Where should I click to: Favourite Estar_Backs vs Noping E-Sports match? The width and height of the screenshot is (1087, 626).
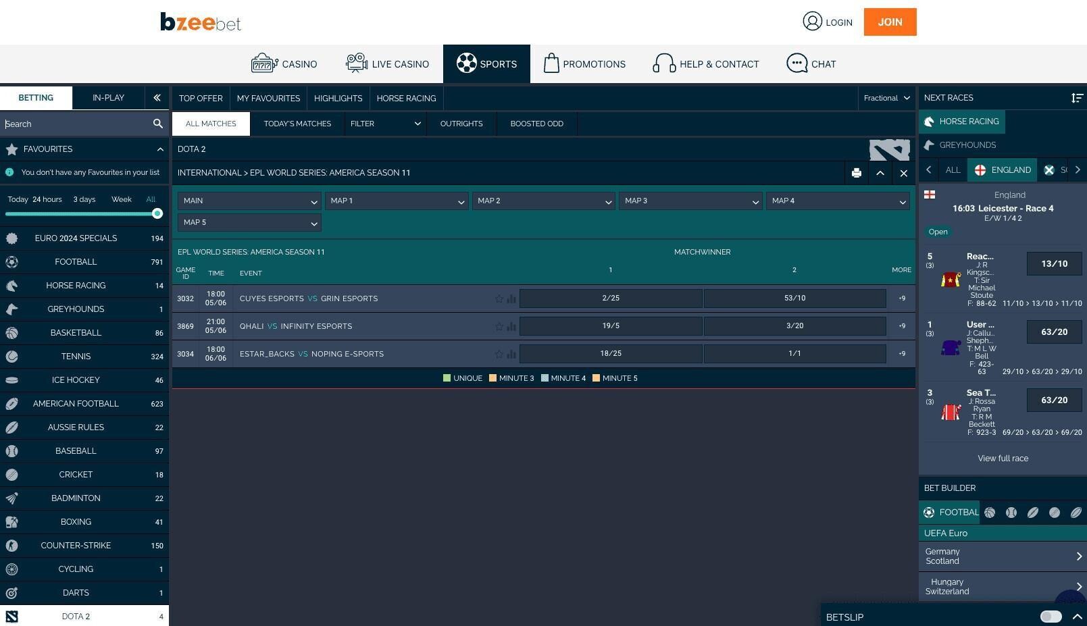click(499, 354)
